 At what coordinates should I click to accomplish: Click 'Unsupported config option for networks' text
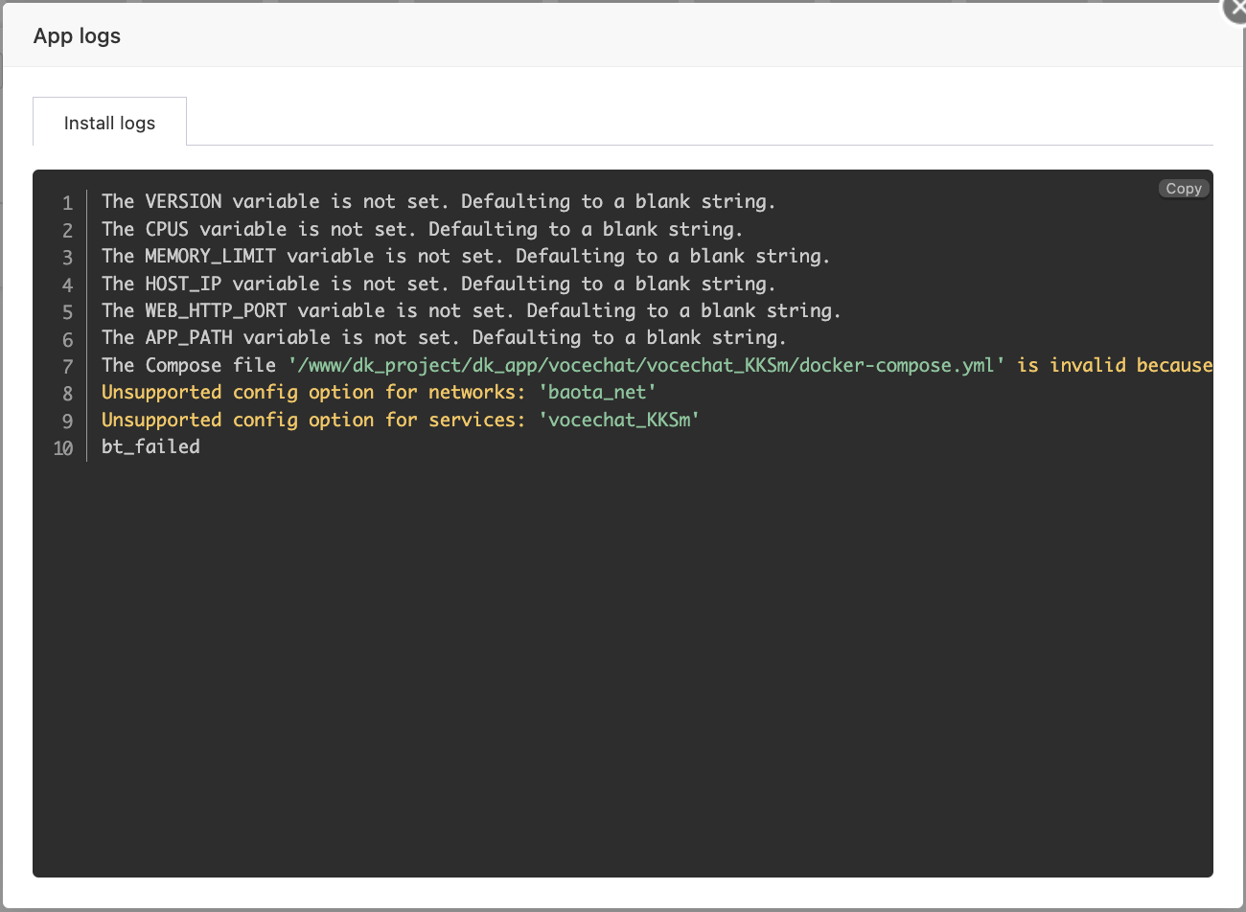click(312, 393)
